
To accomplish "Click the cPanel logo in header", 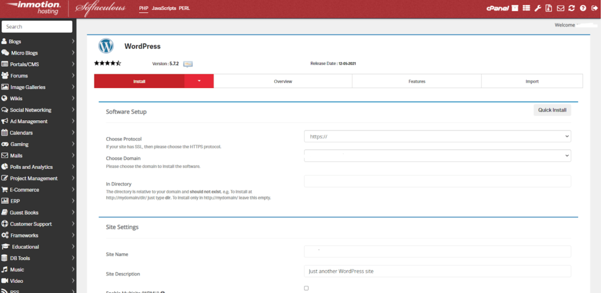I will point(498,8).
